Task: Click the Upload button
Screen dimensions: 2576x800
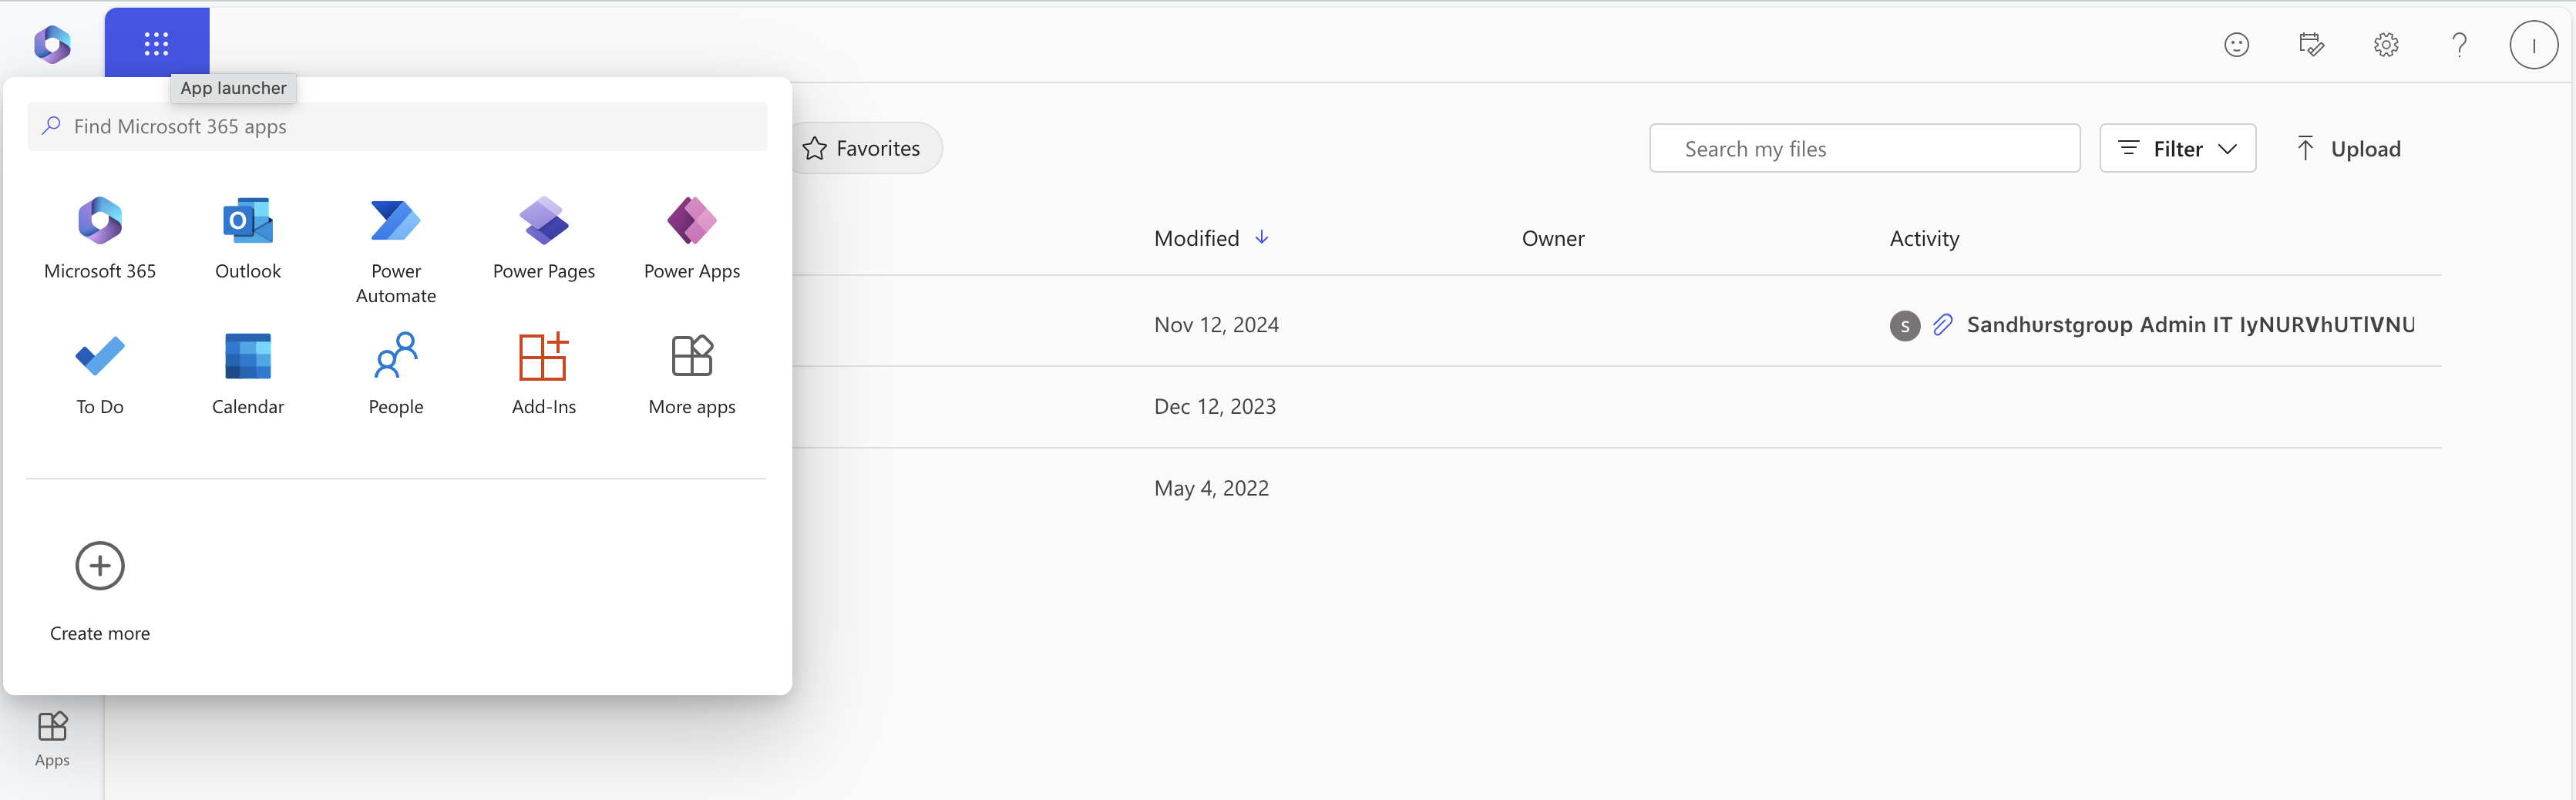Action: pyautogui.click(x=2348, y=149)
